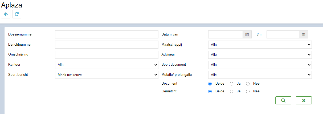This screenshot has width=323, height=114.
Task: Click the Soort bericht label
Action: (18, 74)
